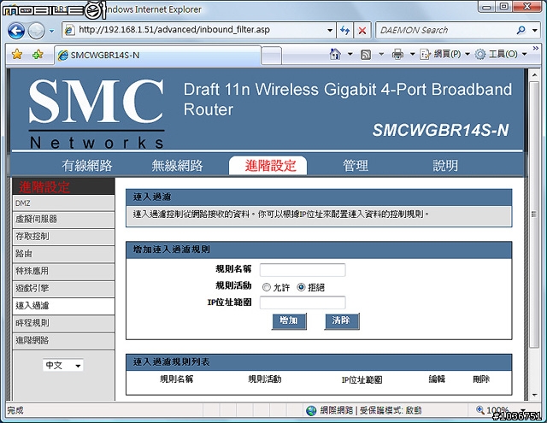Open the recent pages dropdown beside Forward
The image size is (547, 423).
click(x=51, y=31)
